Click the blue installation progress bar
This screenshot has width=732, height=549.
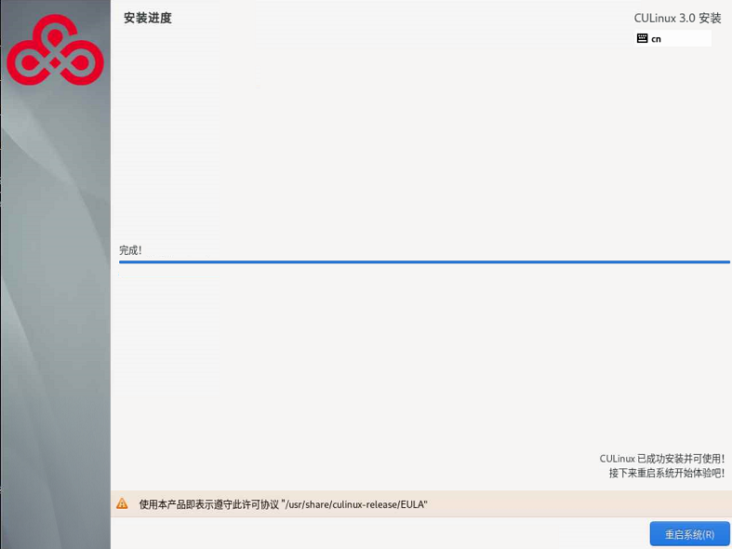click(424, 261)
